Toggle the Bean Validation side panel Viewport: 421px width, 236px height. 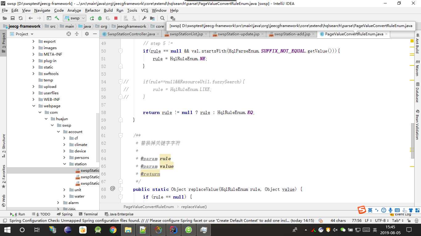[418, 124]
